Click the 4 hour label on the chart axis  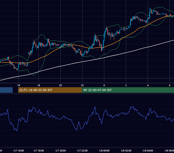click(148, 85)
